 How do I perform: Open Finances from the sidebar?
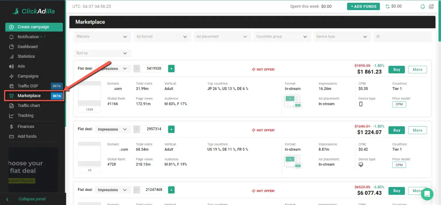(x=26, y=127)
